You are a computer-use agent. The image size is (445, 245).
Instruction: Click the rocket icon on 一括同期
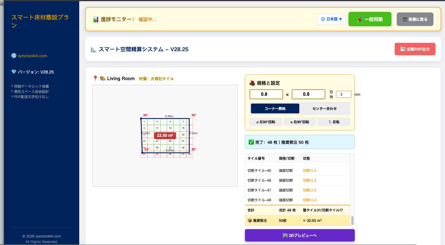pos(360,19)
